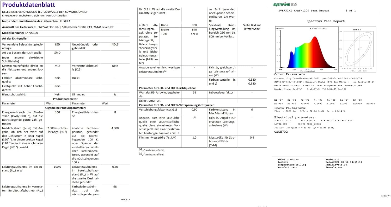The width and height of the screenshot is (391, 207).
Task: Click the 'SMD' socket type value
Action: [x=57, y=52]
